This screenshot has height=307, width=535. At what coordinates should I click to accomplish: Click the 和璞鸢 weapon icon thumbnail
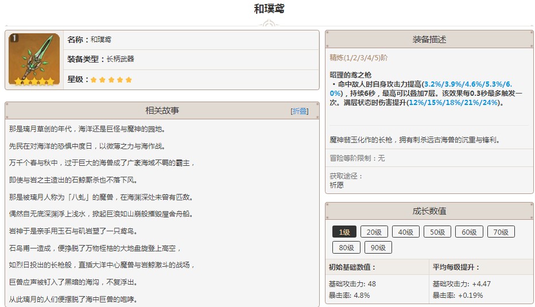(34, 60)
